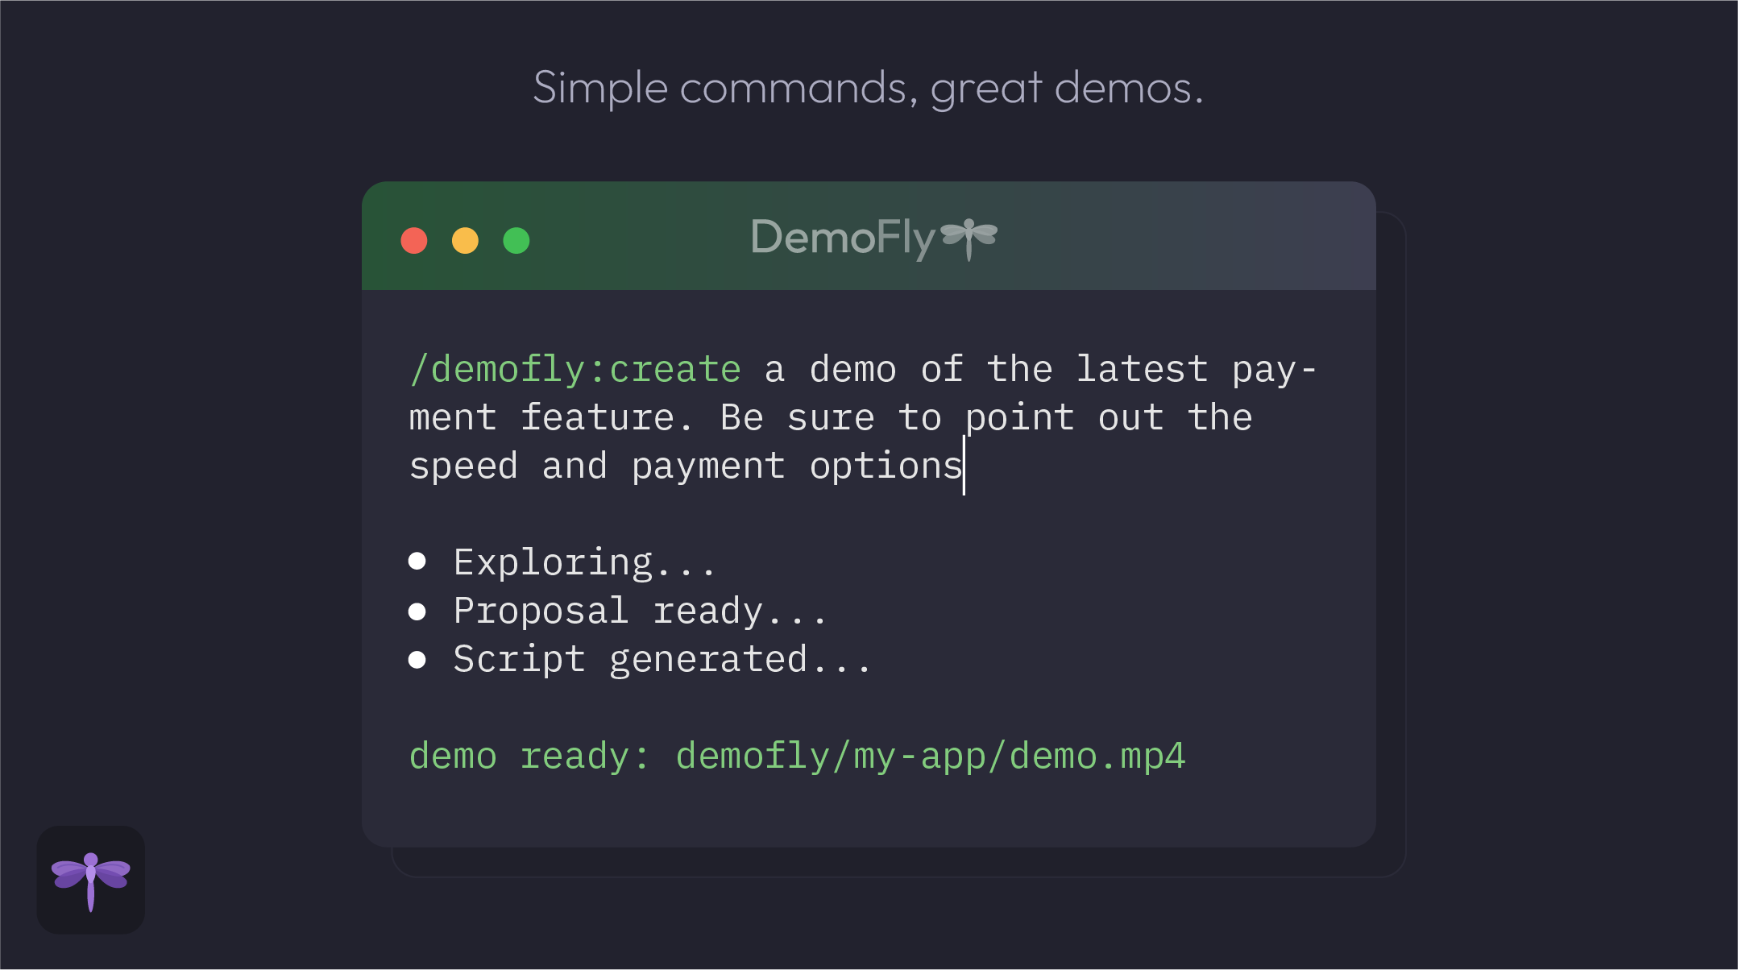Select the Proposal ready... status line
Image resolution: width=1738 pixels, height=970 pixels.
(639, 611)
